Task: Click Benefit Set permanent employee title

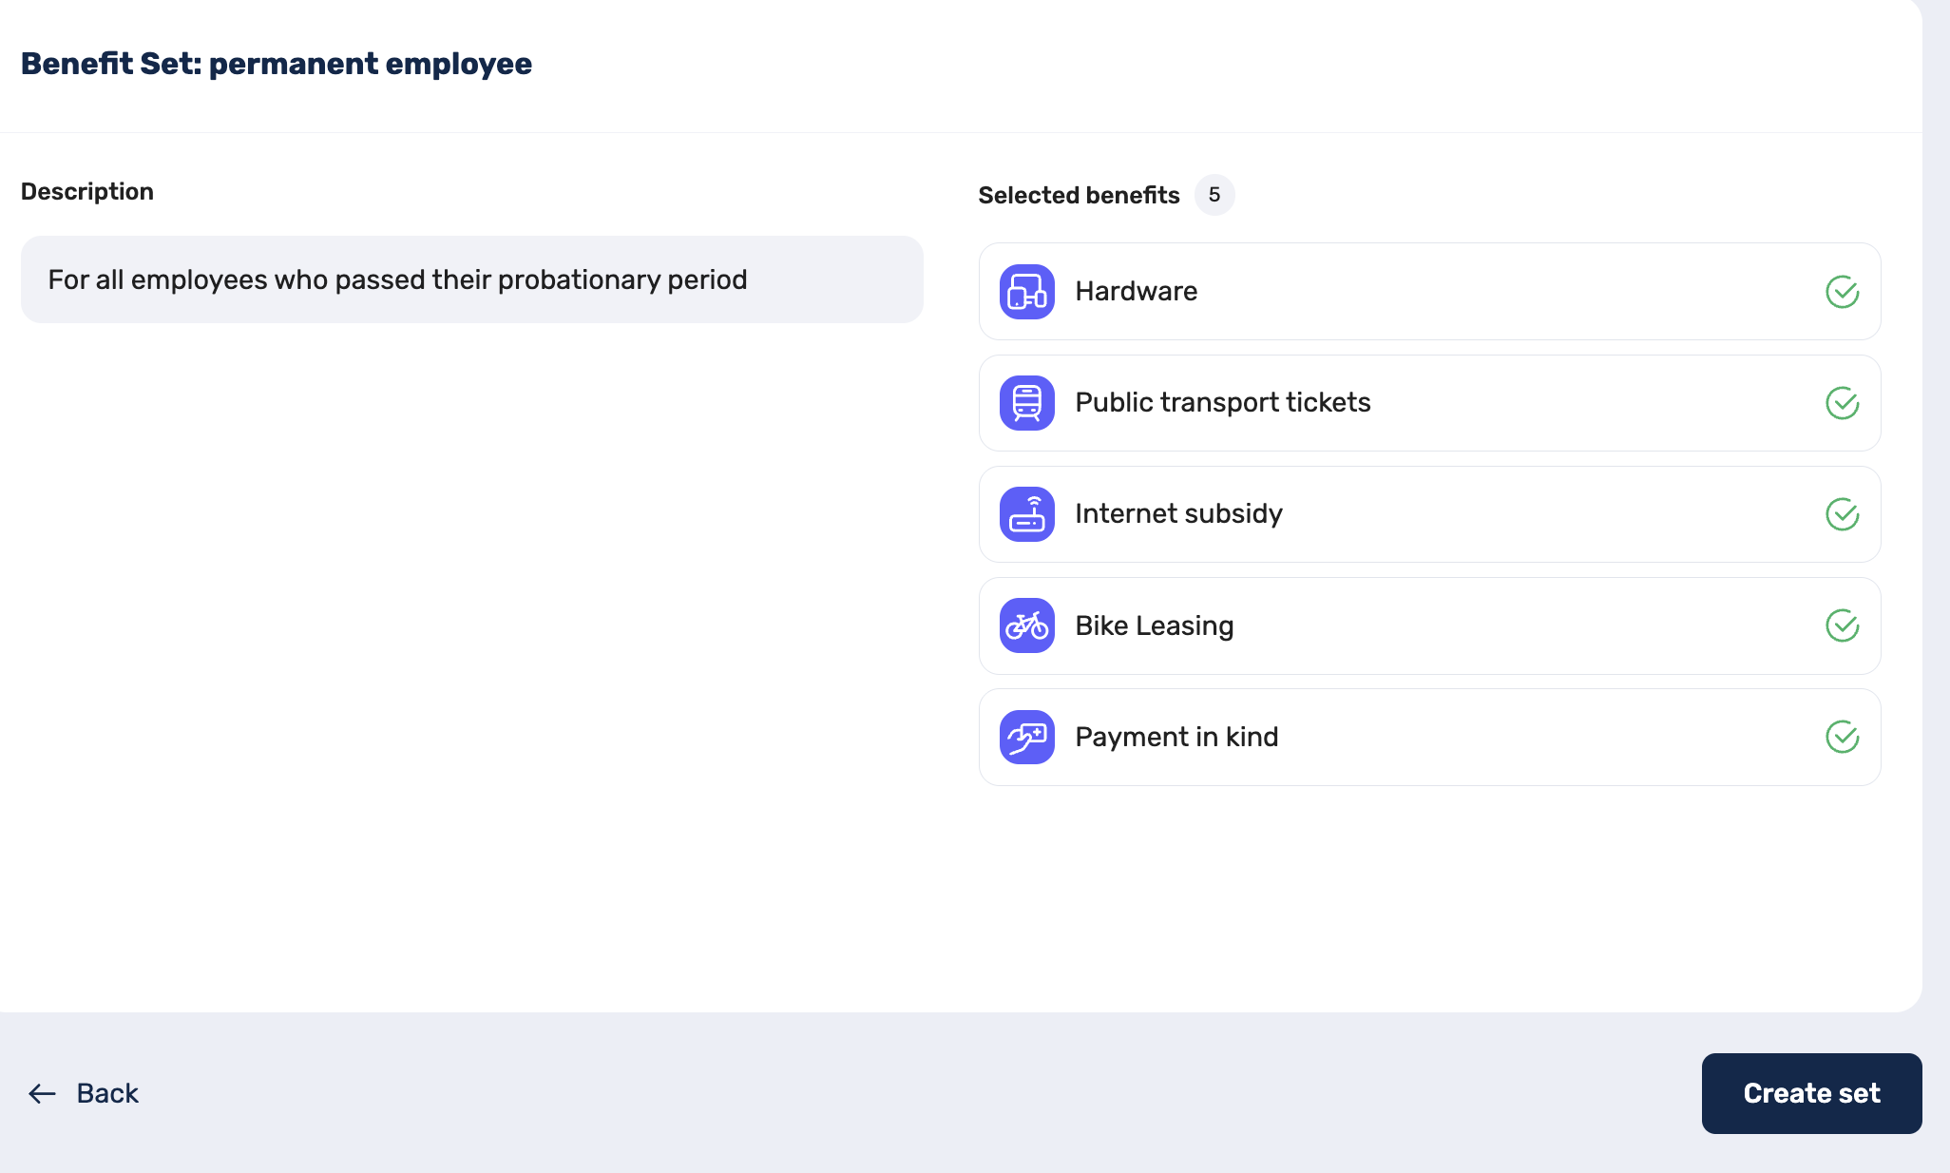Action: coord(276,64)
